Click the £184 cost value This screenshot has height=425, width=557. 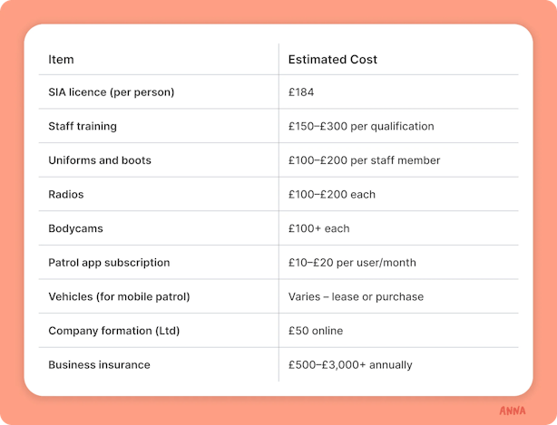[x=301, y=92]
